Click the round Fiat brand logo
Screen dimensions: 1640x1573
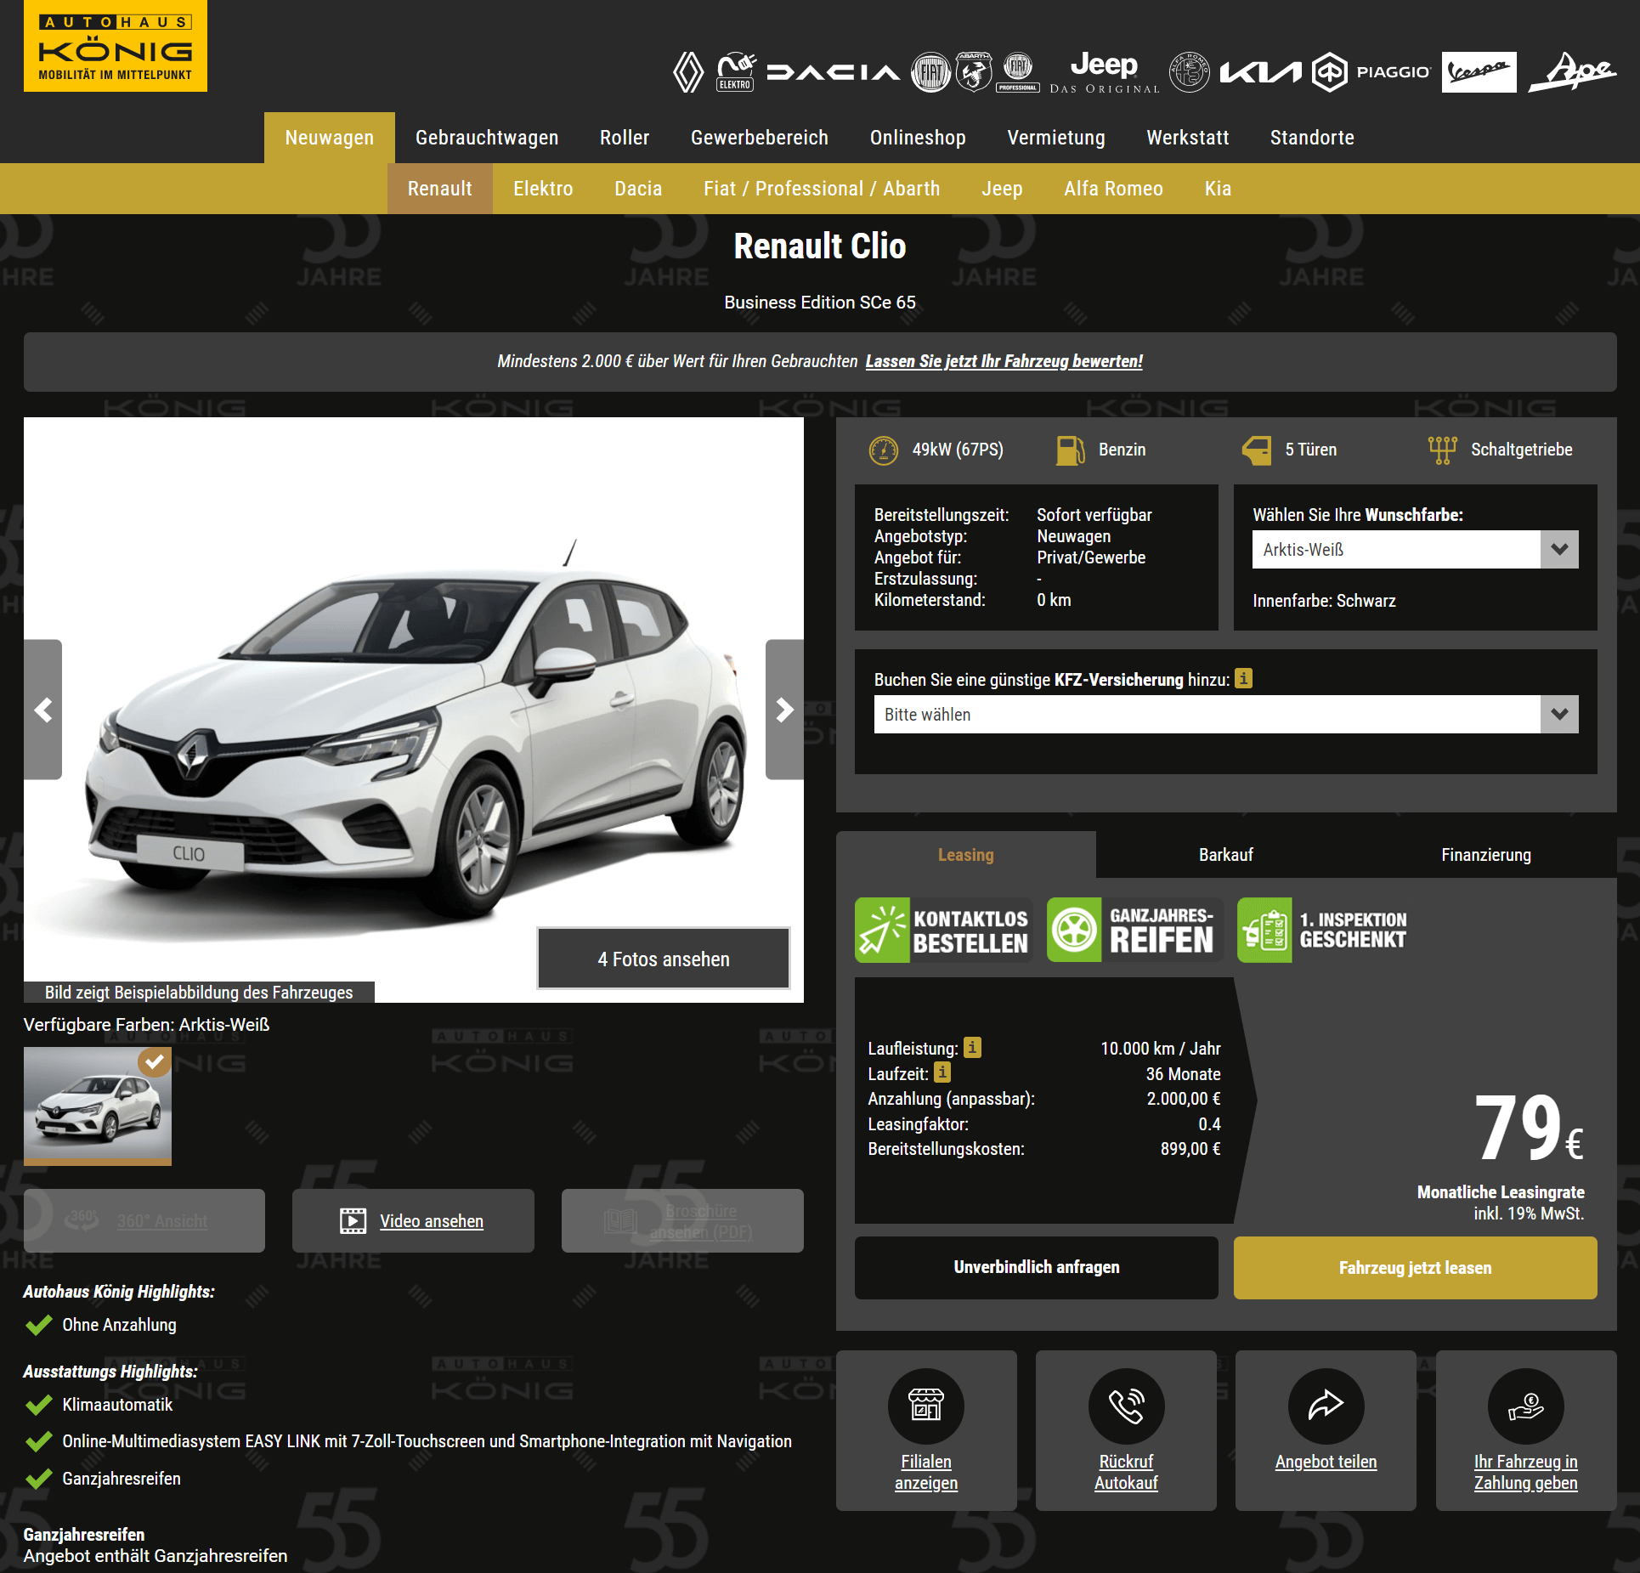click(x=931, y=72)
